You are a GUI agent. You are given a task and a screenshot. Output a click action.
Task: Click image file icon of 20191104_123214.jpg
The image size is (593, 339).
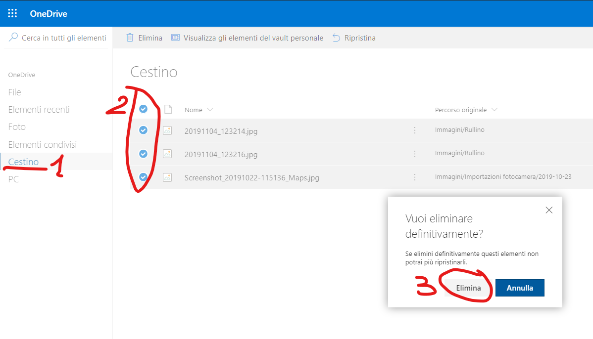168,130
